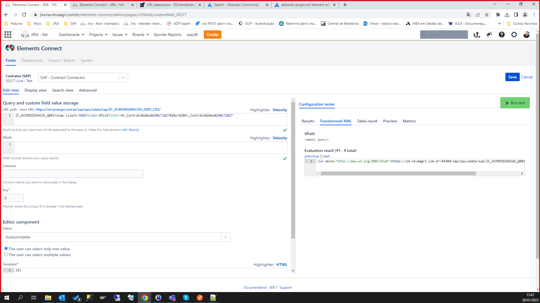Click the Jira help question mark icon
The height and width of the screenshot is (303, 540).
(502, 35)
